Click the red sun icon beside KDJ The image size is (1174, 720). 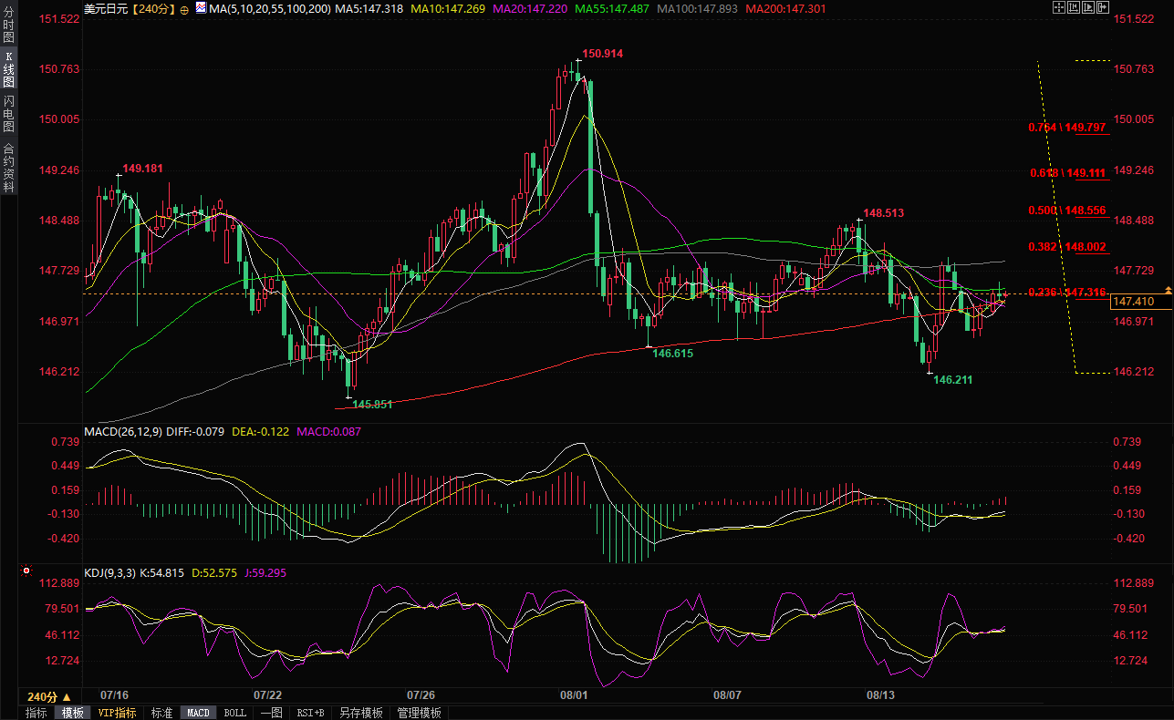click(26, 572)
